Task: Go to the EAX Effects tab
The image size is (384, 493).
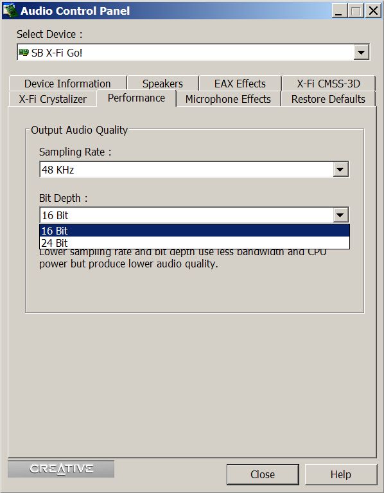Action: (x=240, y=84)
